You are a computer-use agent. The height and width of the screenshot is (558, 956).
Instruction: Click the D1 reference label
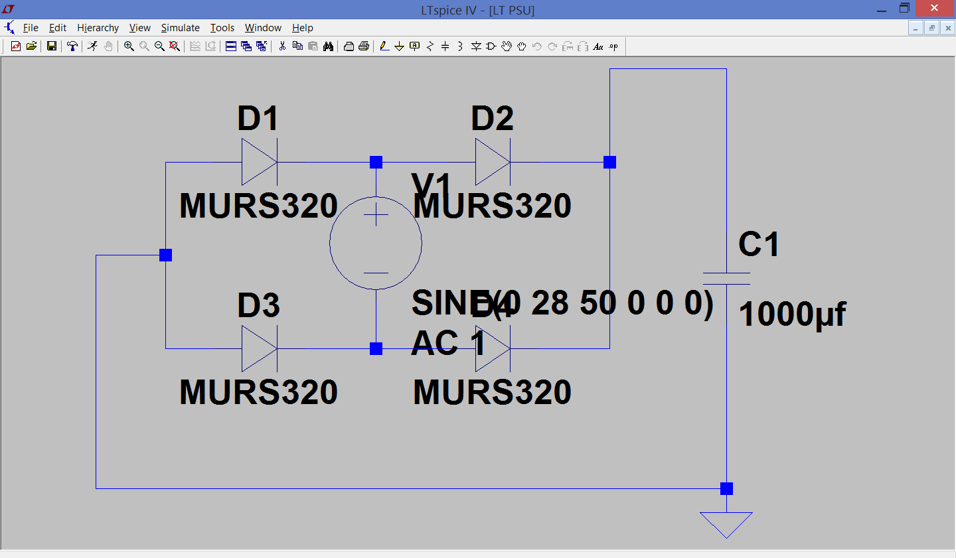(x=258, y=119)
